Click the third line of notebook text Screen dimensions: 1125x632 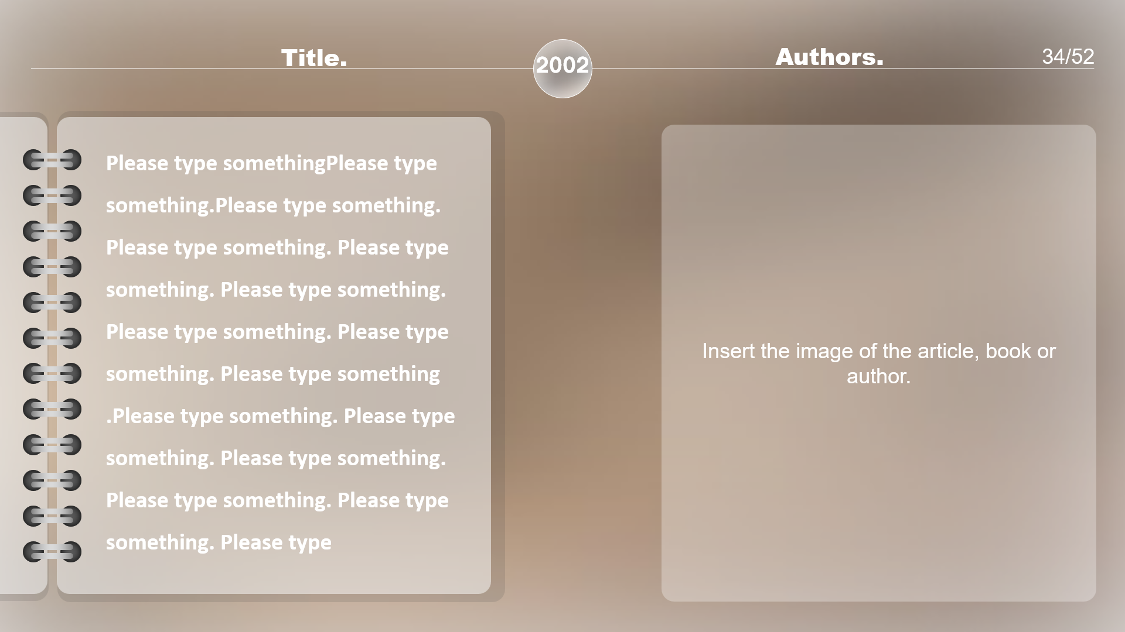[277, 248]
